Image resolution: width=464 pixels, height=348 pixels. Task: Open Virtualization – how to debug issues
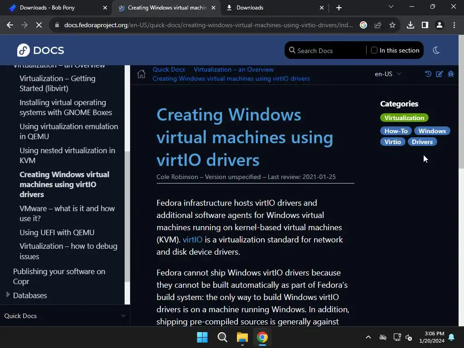(68, 251)
